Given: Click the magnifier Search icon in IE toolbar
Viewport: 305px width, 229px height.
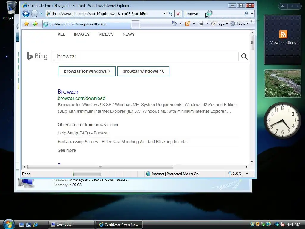Looking at the screenshot, I should [246, 13].
